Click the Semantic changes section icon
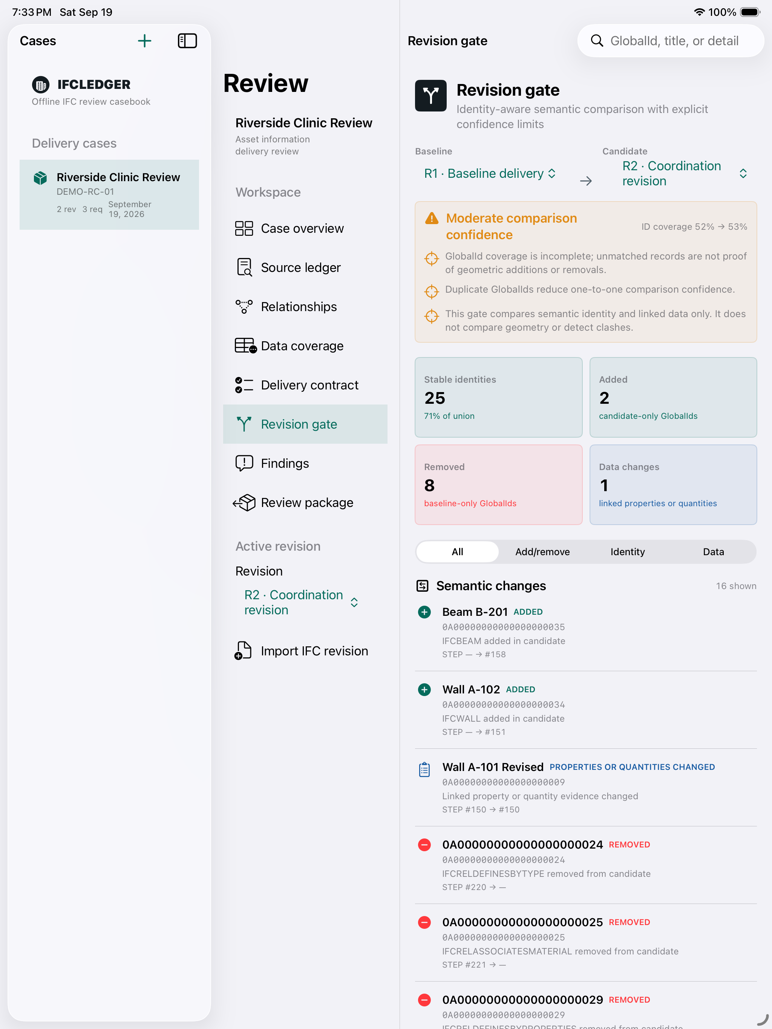 tap(422, 586)
